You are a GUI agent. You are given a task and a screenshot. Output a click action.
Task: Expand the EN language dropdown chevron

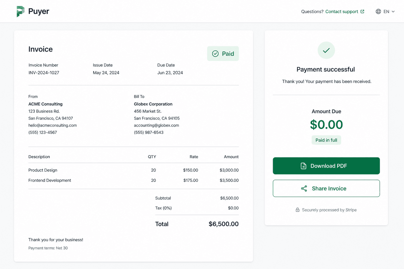(393, 12)
